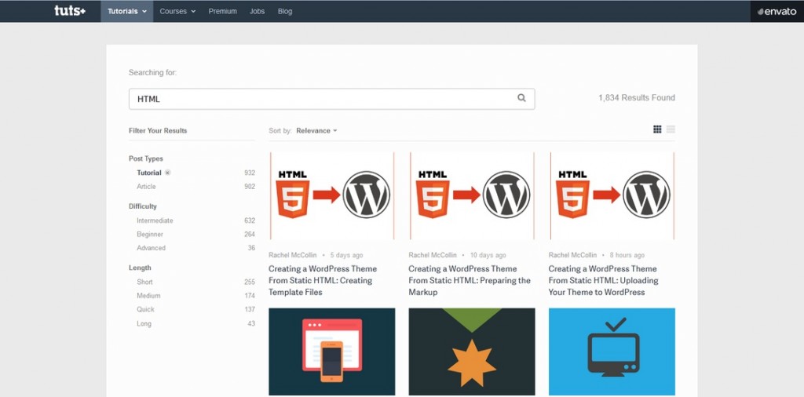Click the Article count 902
Viewport: 804px width, 397px height.
(x=250, y=187)
